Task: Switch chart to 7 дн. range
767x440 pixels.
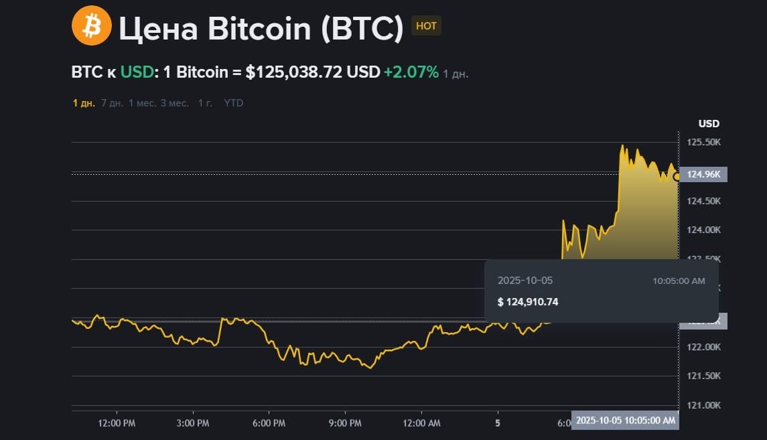Action: coord(112,103)
